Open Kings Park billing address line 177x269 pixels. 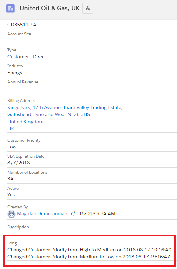pyautogui.click(x=65, y=107)
